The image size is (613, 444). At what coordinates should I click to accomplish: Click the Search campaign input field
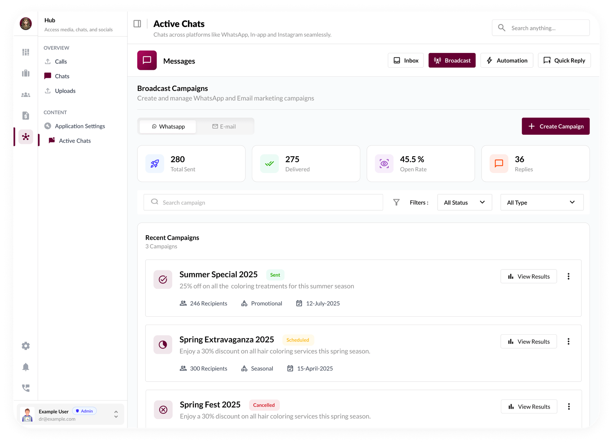[x=263, y=202]
